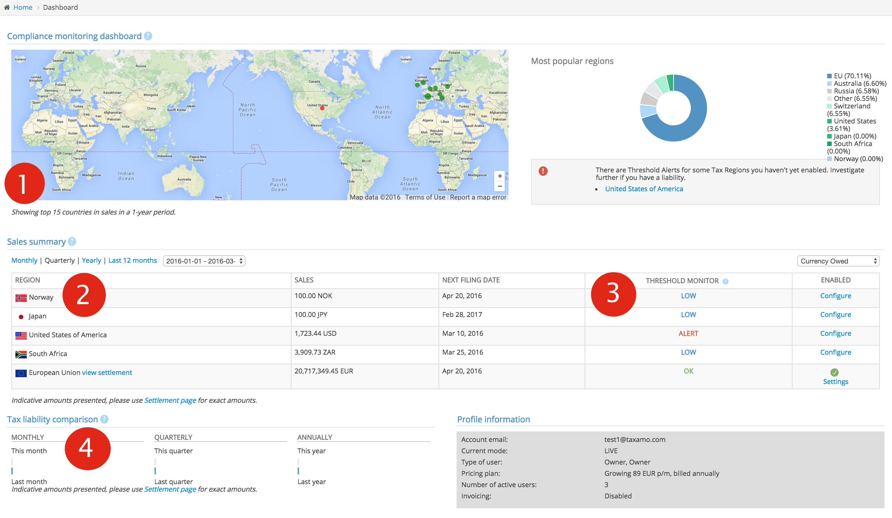
Task: Click the red United States marker on map
Action: pos(322,108)
